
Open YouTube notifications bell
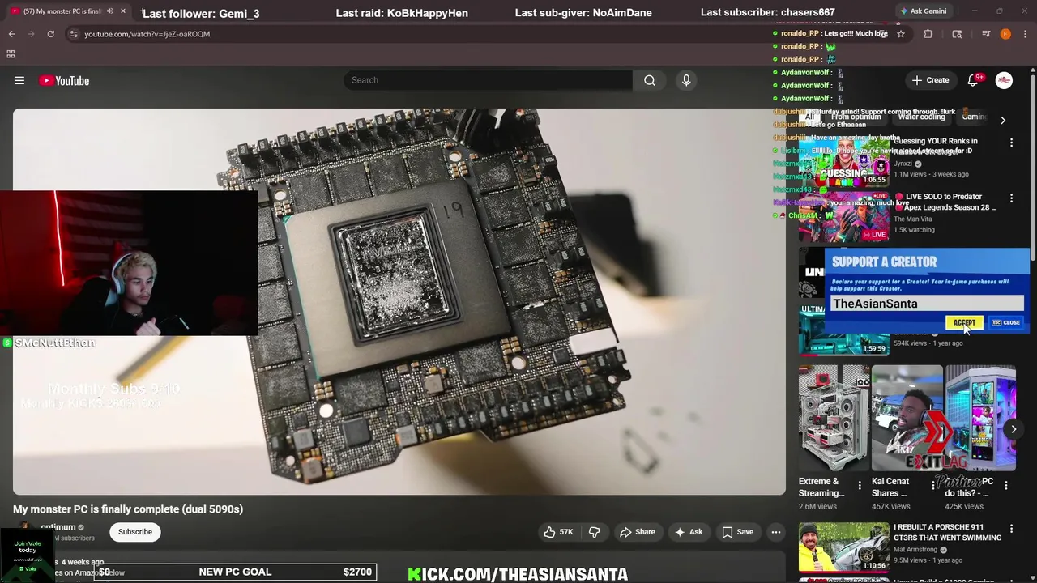pyautogui.click(x=974, y=80)
